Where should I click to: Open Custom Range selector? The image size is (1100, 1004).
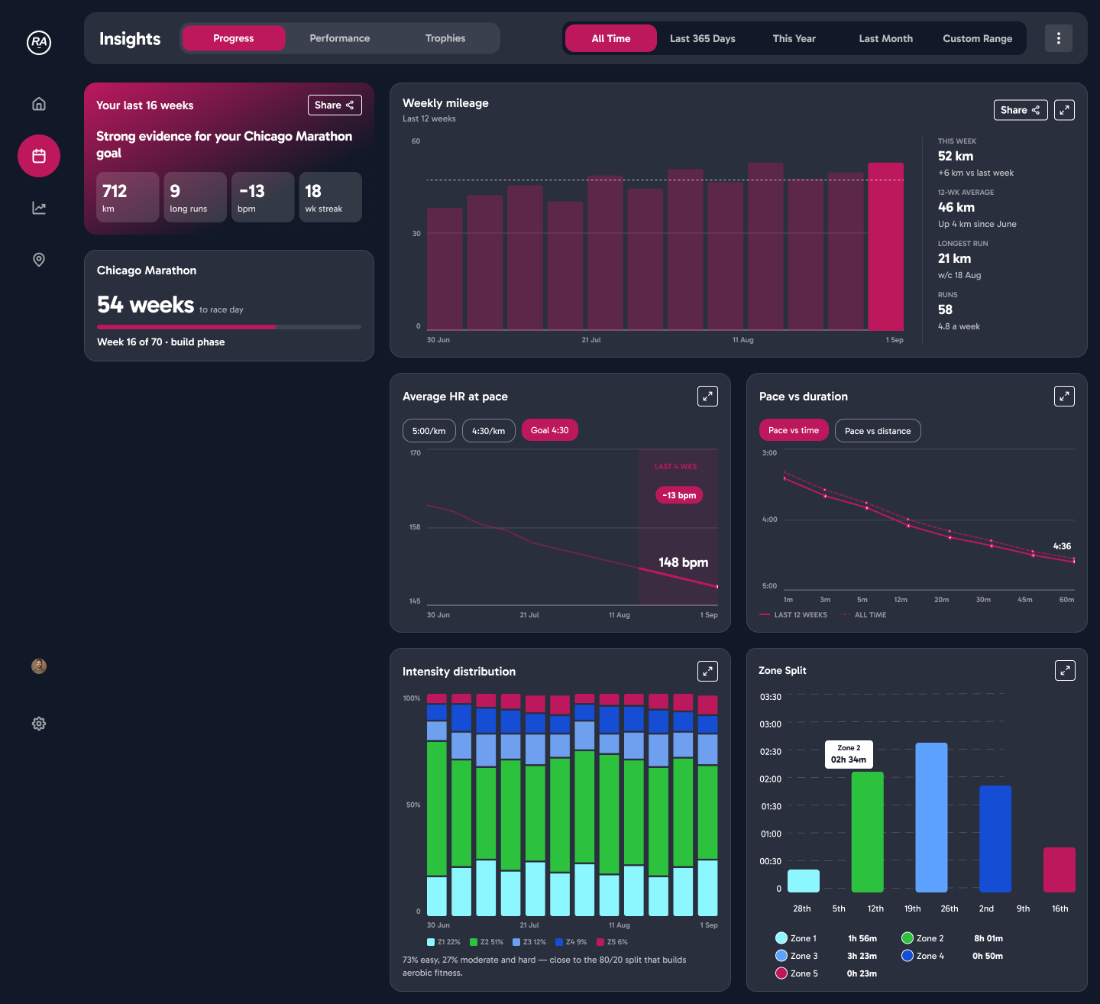978,38
